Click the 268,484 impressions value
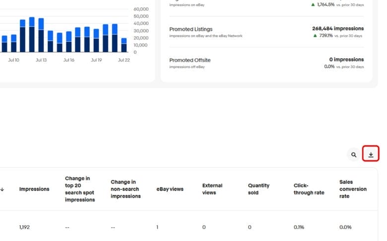 [x=337, y=28]
